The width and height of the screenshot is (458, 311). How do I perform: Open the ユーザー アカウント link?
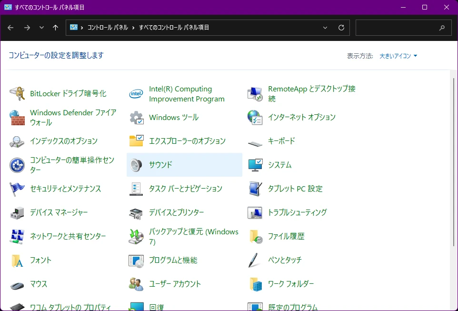(175, 284)
